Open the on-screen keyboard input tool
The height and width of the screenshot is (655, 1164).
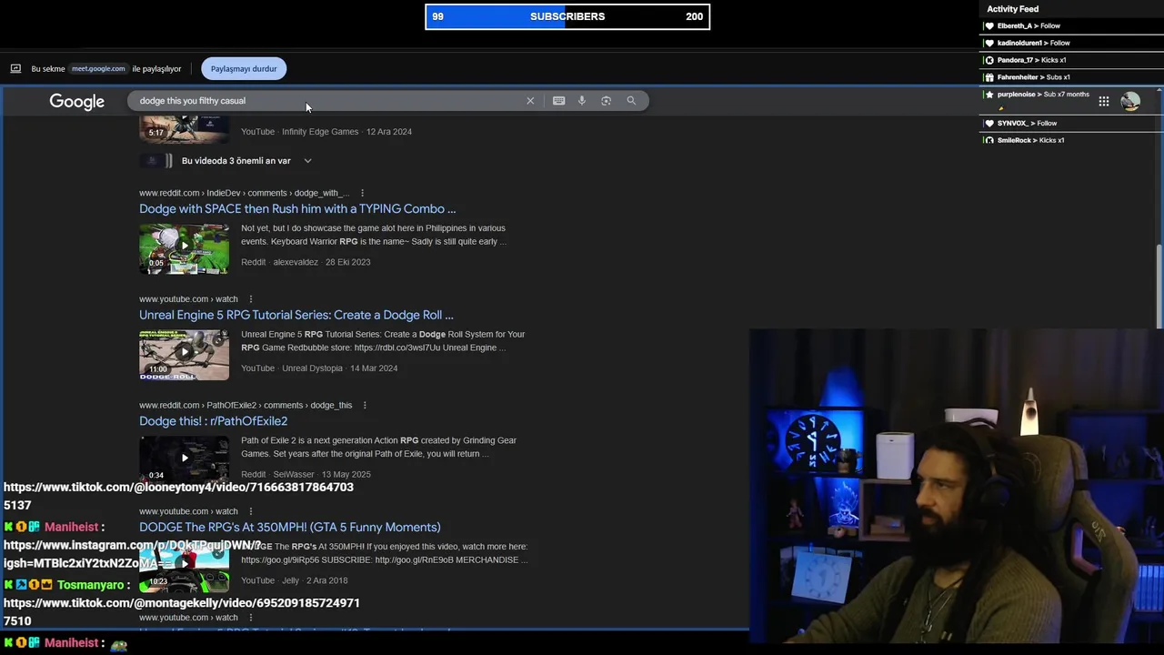pyautogui.click(x=558, y=101)
